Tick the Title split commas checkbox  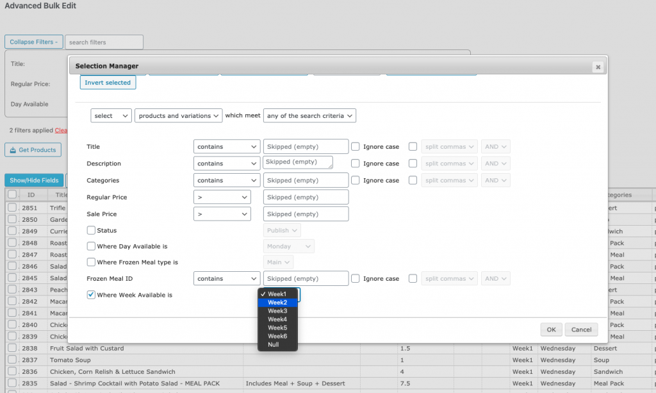[413, 146]
